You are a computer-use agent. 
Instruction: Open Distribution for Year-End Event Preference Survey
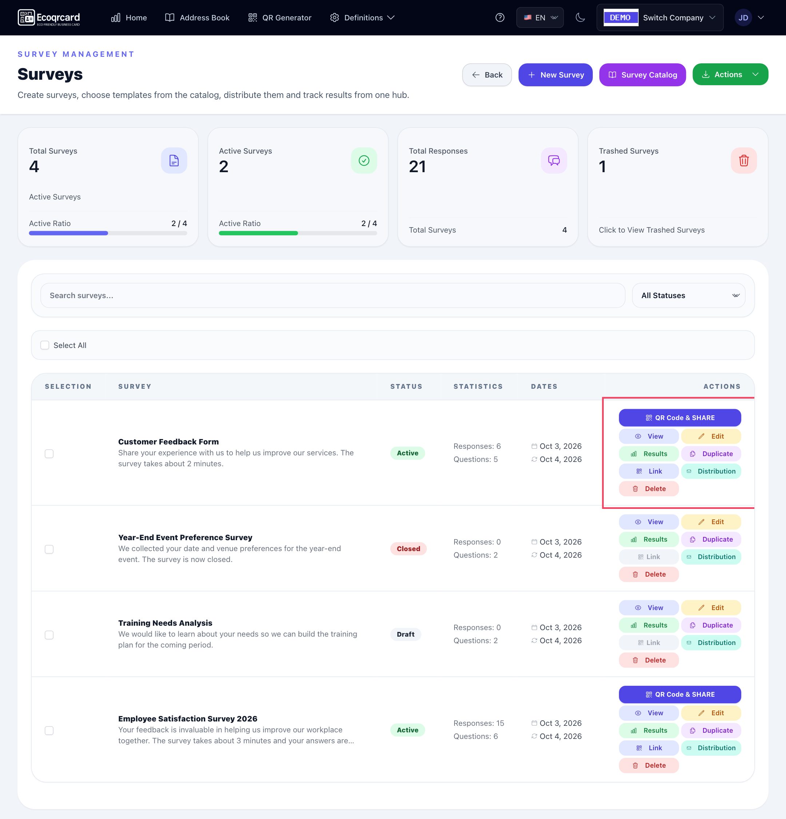711,557
